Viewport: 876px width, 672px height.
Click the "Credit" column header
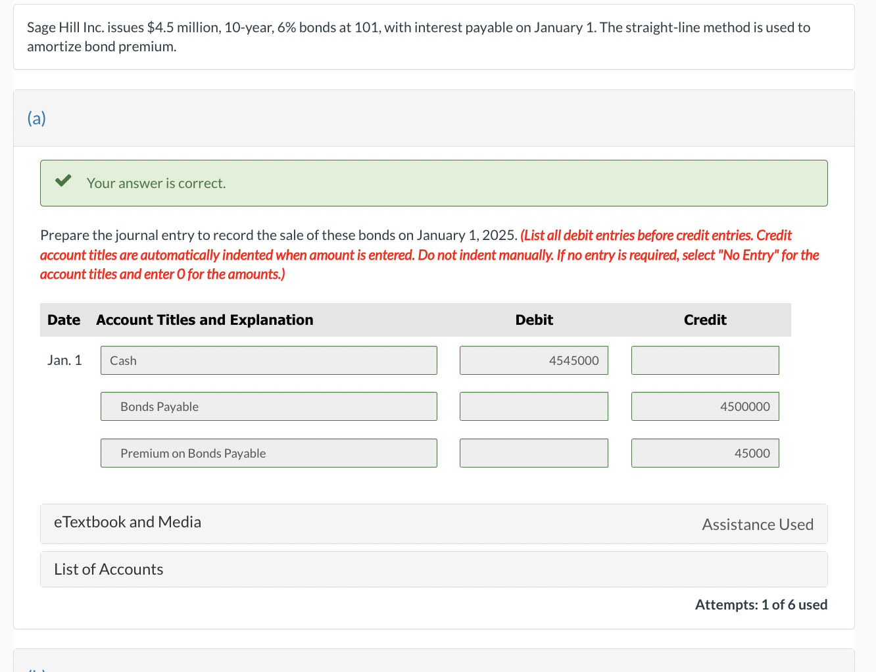coord(705,320)
